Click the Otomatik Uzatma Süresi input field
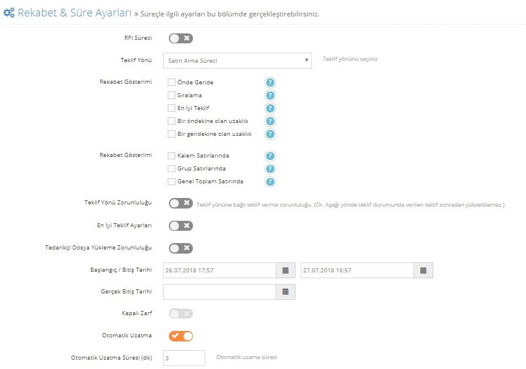The width and height of the screenshot is (526, 369). tap(184, 358)
